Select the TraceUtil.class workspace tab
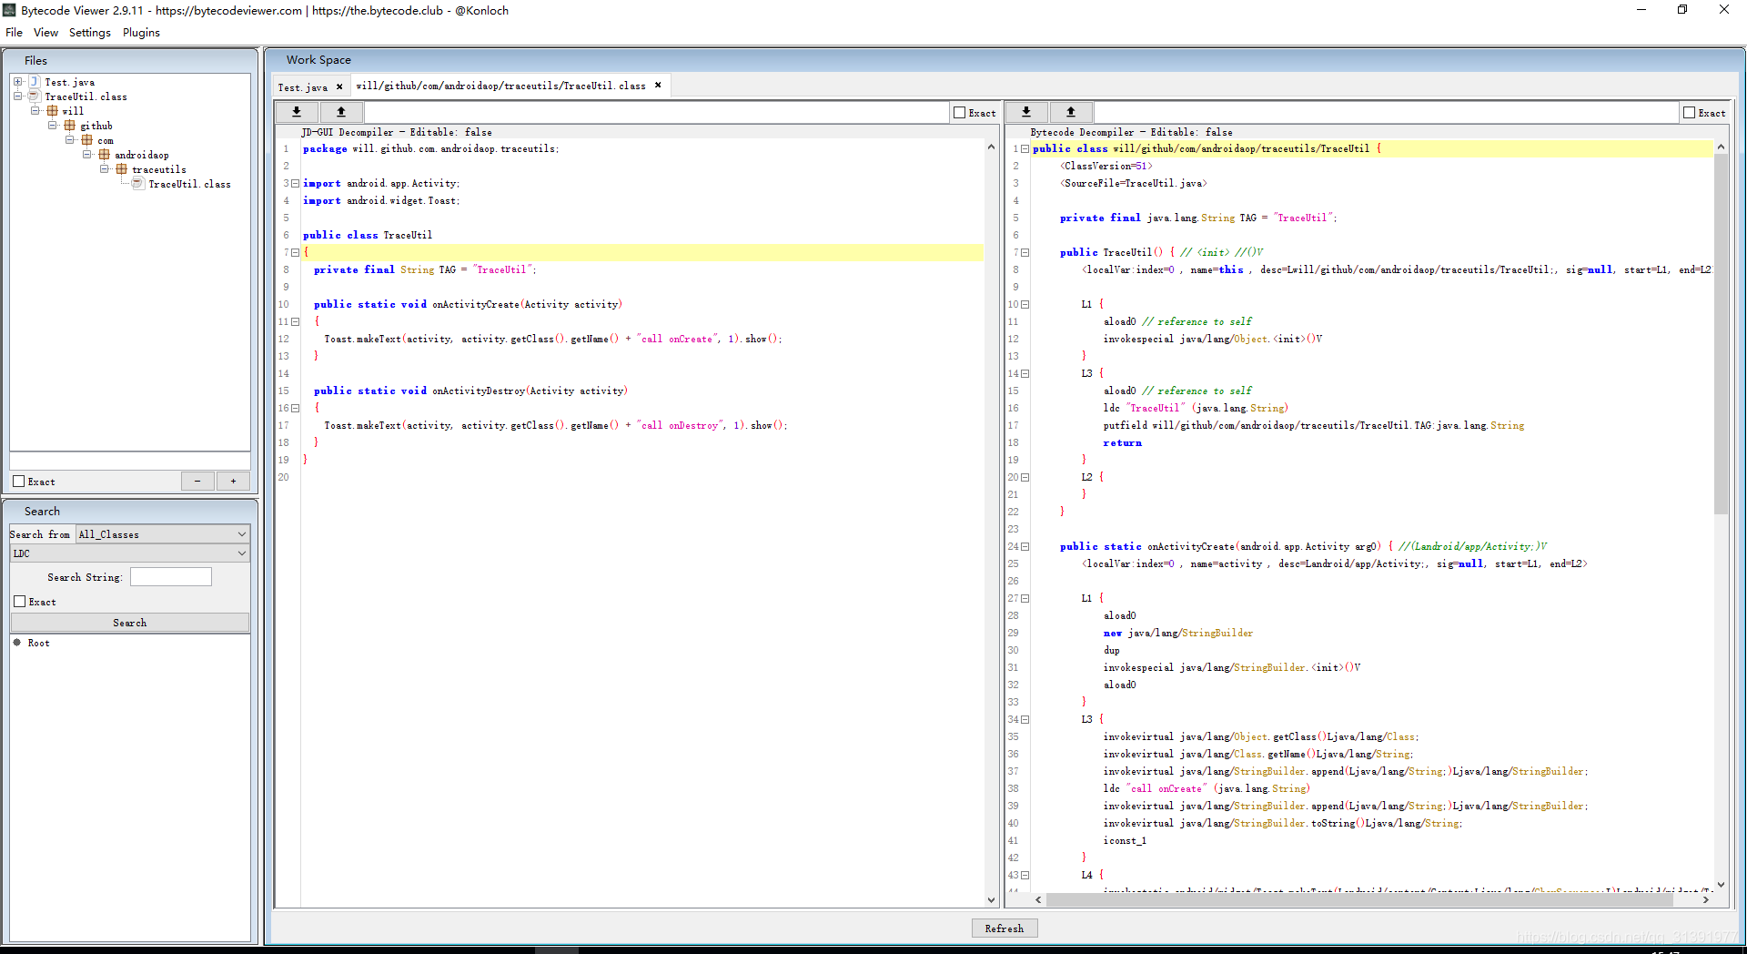Image resolution: width=1747 pixels, height=954 pixels. click(x=500, y=86)
